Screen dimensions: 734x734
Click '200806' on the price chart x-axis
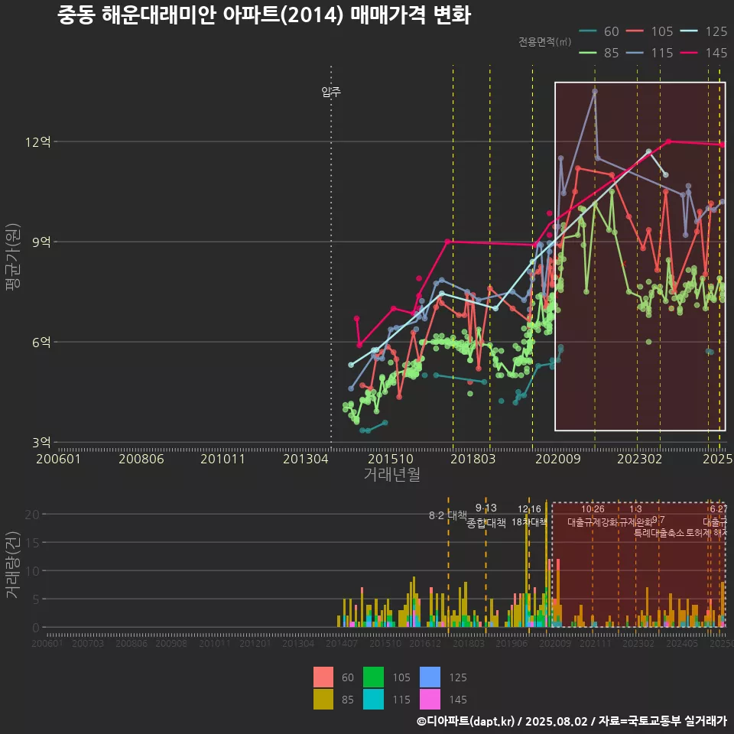click(x=141, y=459)
